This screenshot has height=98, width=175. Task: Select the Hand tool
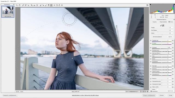(x=19, y=5)
